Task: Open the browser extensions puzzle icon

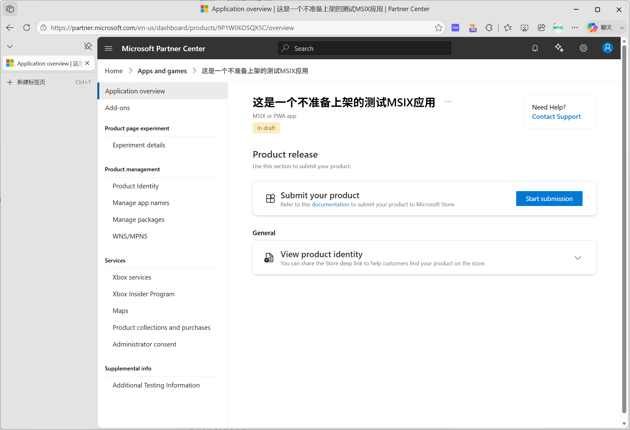Action: click(489, 28)
